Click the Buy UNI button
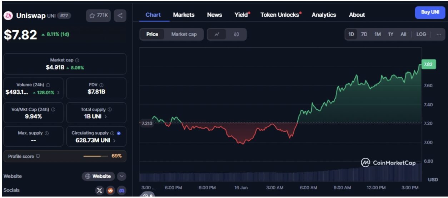 (x=430, y=12)
